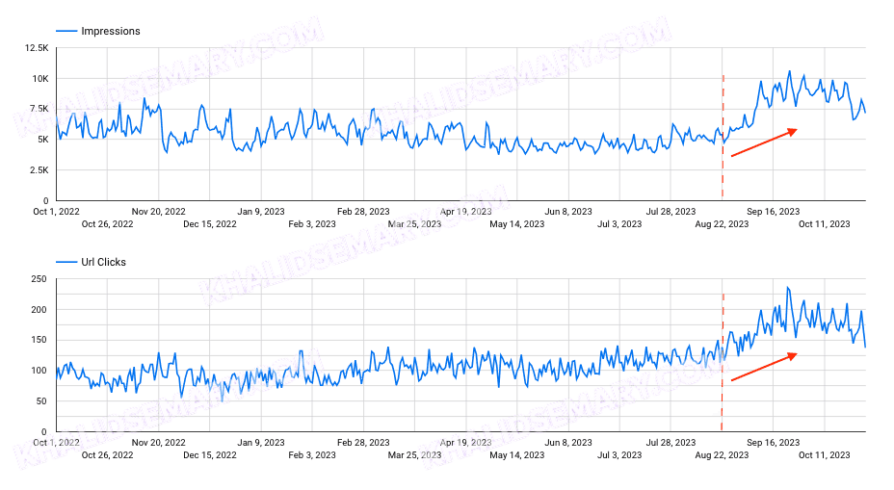Screen dimensions: 894x490
Task: Select the blue line swatch beside Url Clicks
Action: tap(66, 262)
